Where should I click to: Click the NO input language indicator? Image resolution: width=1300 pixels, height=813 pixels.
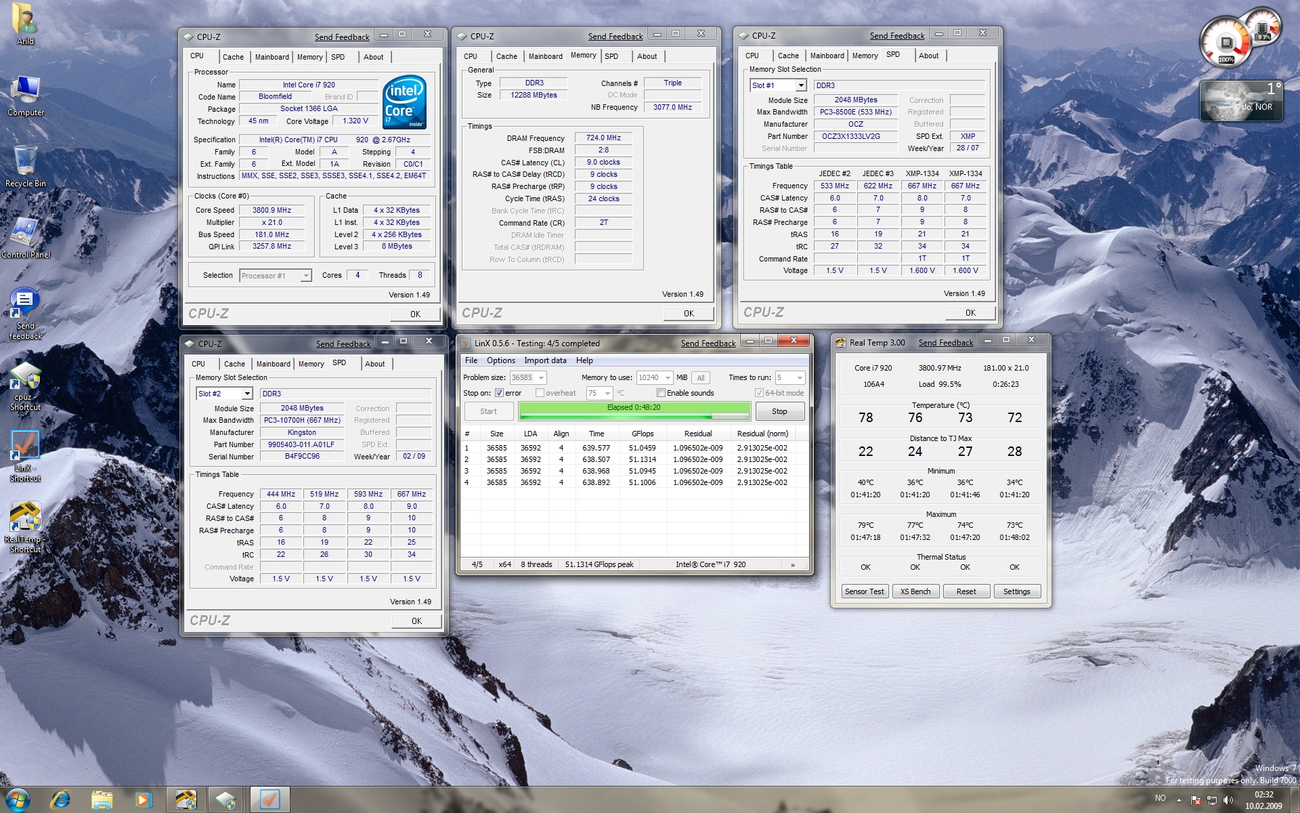pos(1160,798)
